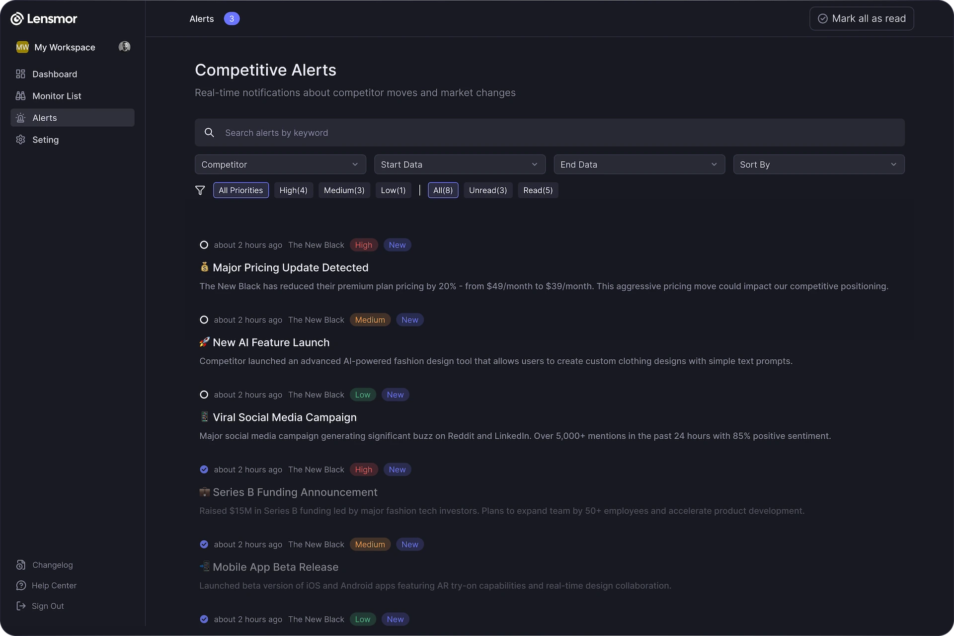Image resolution: width=954 pixels, height=636 pixels.
Task: Show only Unread(3) alerts
Action: click(x=487, y=190)
